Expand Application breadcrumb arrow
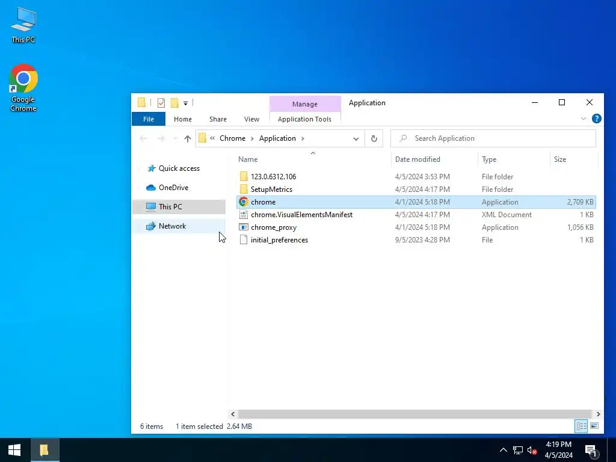The width and height of the screenshot is (616, 462). pyautogui.click(x=303, y=138)
